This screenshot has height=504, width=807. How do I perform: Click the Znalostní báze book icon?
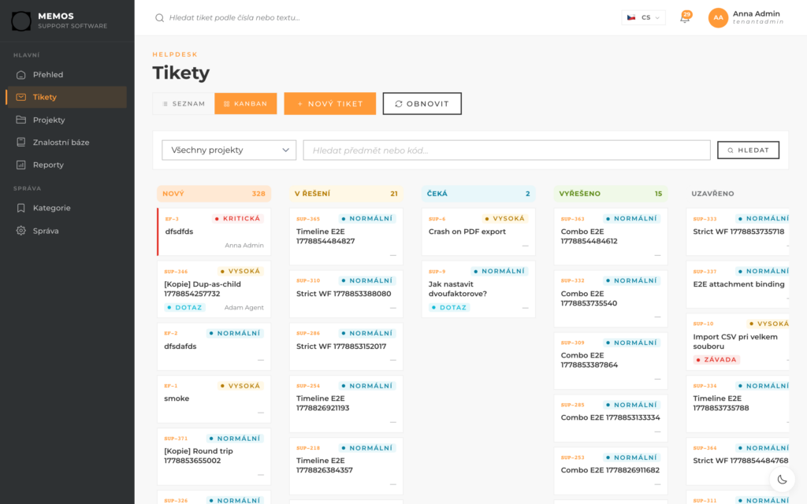[x=21, y=143]
